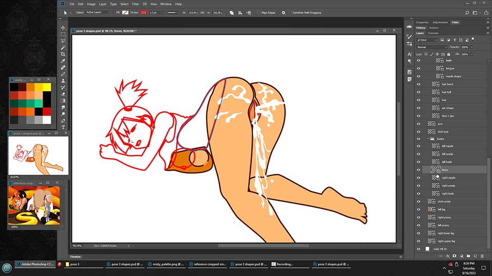492x276 pixels.
Task: Click the layer effects fx icon
Action: tap(447, 256)
